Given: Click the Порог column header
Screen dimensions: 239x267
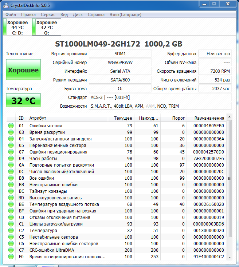Looking at the screenshot, I should tap(174, 118).
